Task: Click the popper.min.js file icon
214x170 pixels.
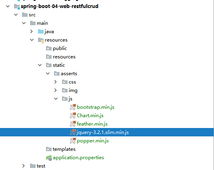Action: [x=73, y=141]
